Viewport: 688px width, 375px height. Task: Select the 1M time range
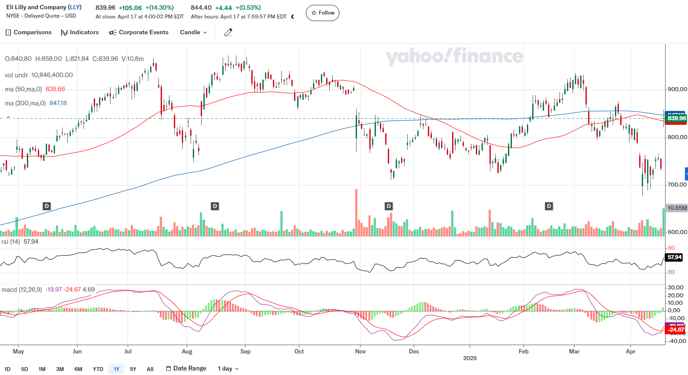(42, 369)
